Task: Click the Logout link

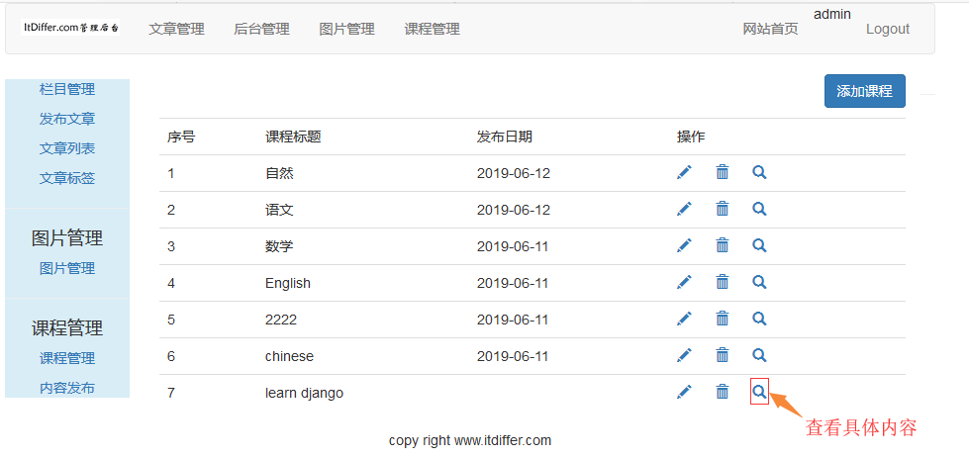Action: (x=887, y=29)
